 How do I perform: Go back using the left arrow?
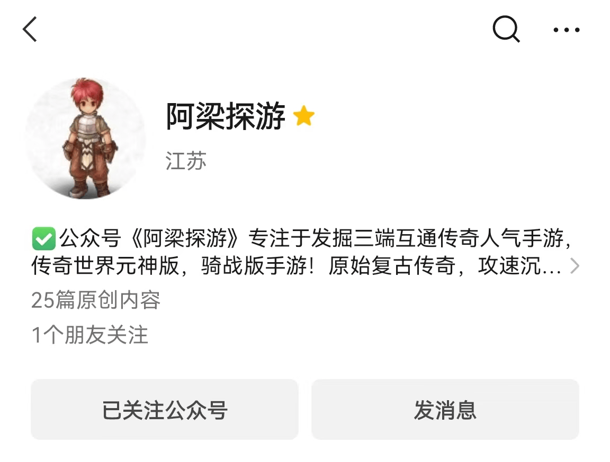pyautogui.click(x=30, y=29)
